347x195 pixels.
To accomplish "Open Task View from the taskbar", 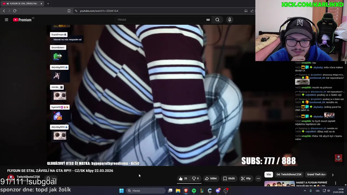I will (x=170, y=191).
